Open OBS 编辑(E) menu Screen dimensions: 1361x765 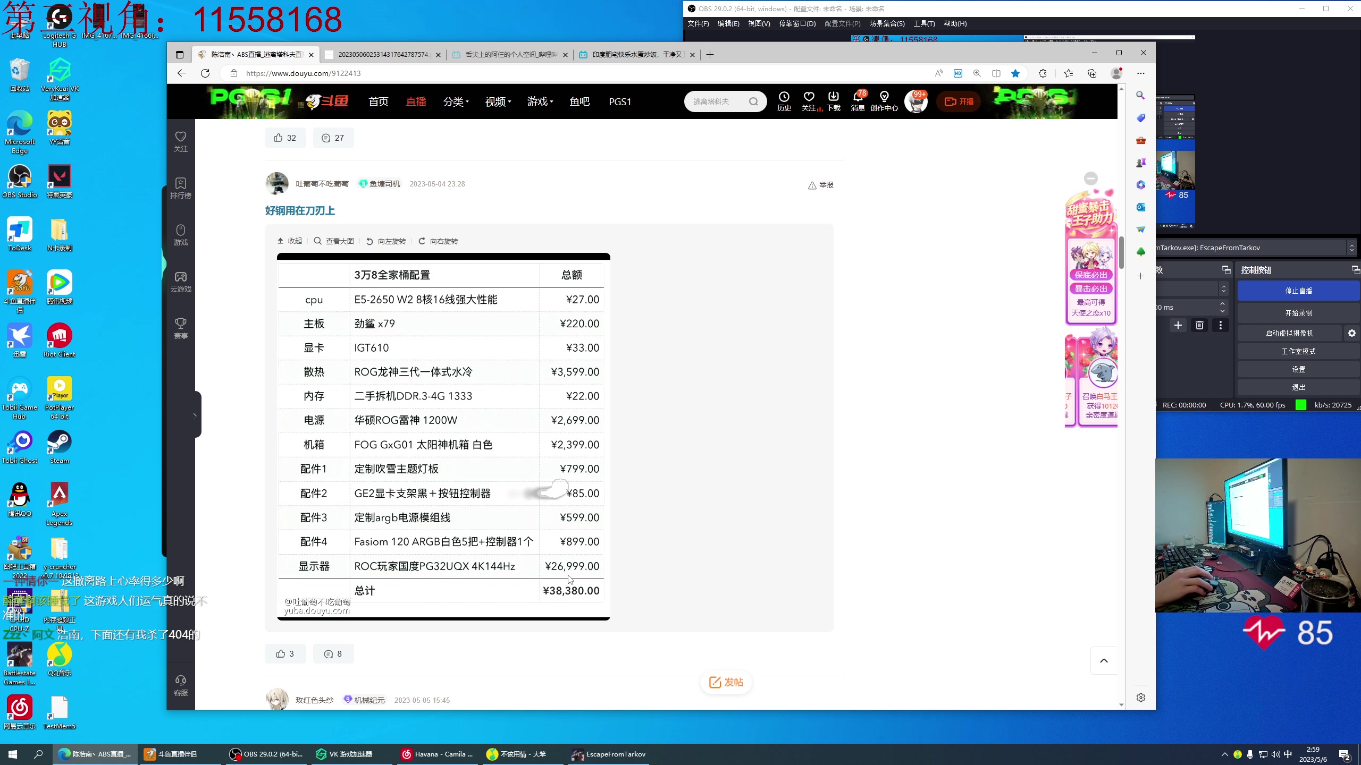(728, 23)
